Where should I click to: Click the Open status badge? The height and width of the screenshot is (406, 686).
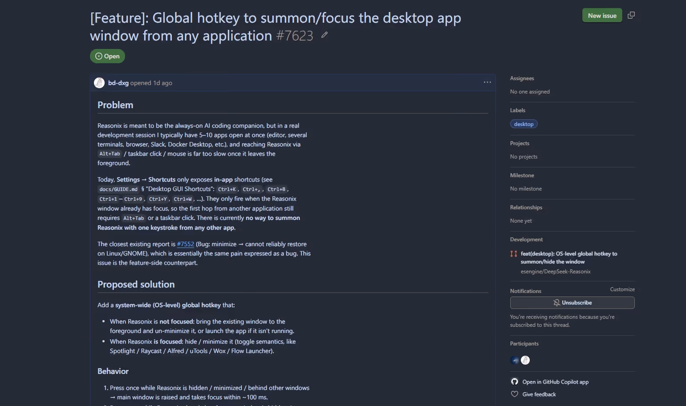pos(107,56)
